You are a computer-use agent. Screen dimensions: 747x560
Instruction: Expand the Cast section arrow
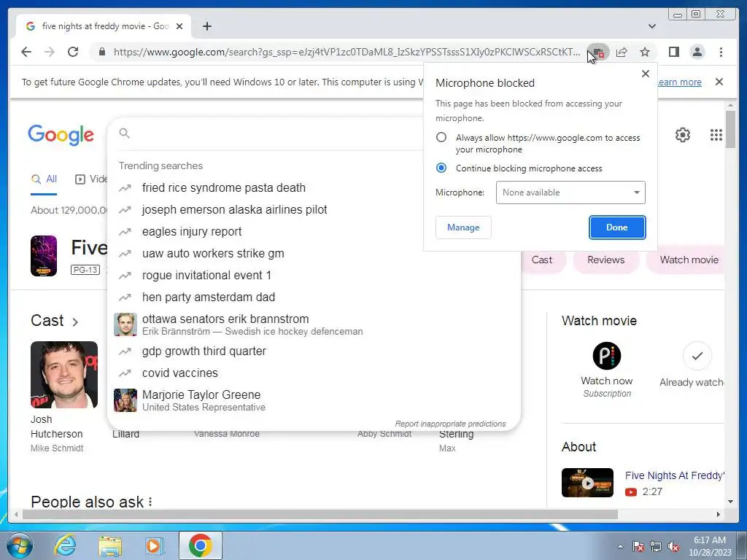point(75,322)
